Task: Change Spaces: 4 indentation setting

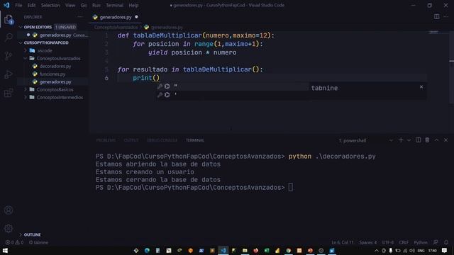Action: click(x=368, y=242)
